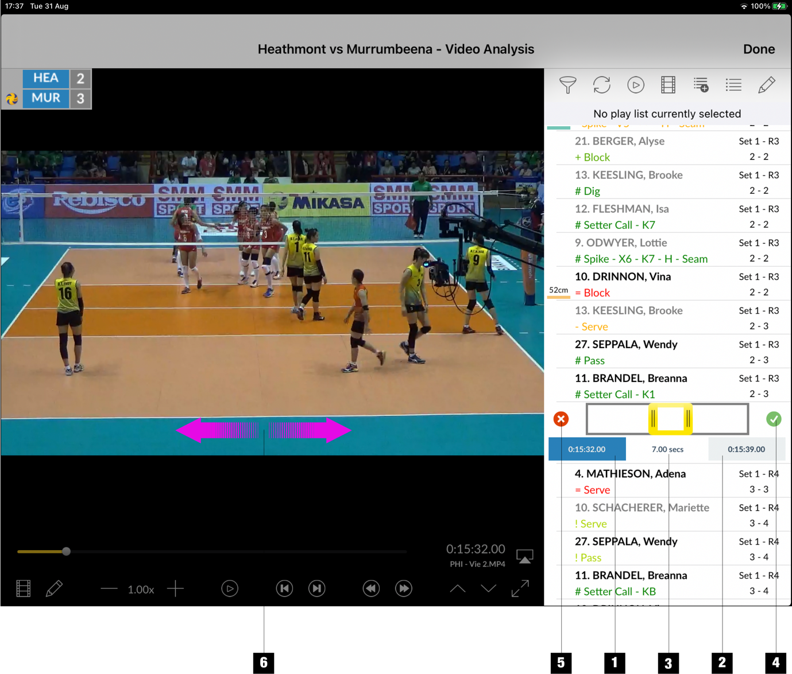Viewport: 792px width, 674px height.
Task: Toggle AirPlay screen mirroring for the video
Action: tap(524, 556)
